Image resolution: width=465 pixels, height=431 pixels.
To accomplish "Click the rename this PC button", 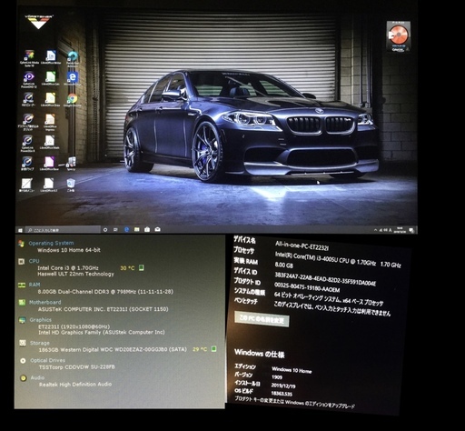I will [262, 319].
